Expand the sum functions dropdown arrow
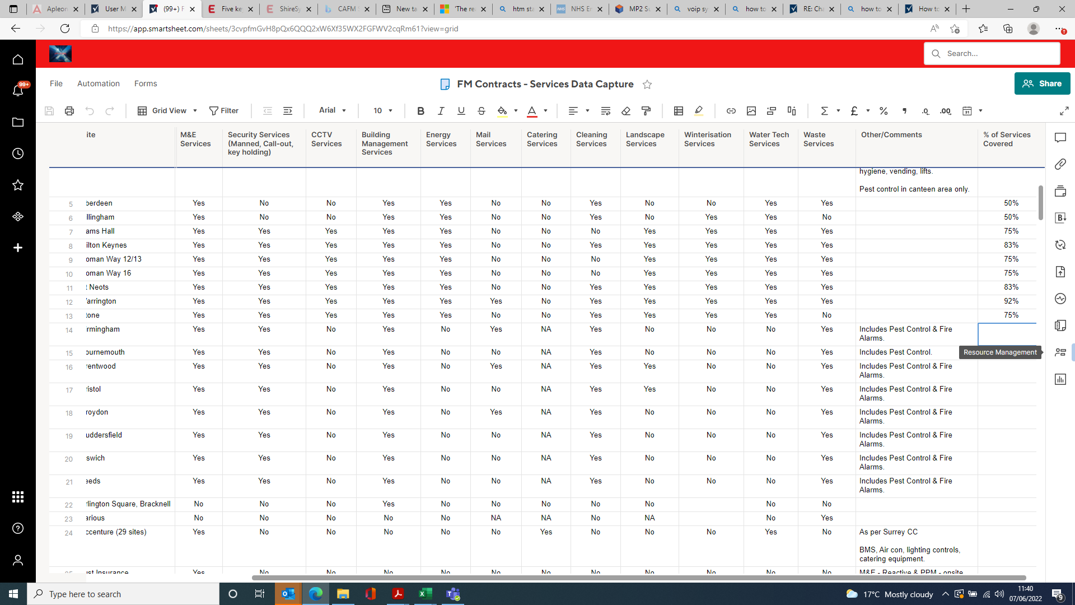The width and height of the screenshot is (1075, 605). point(838,111)
